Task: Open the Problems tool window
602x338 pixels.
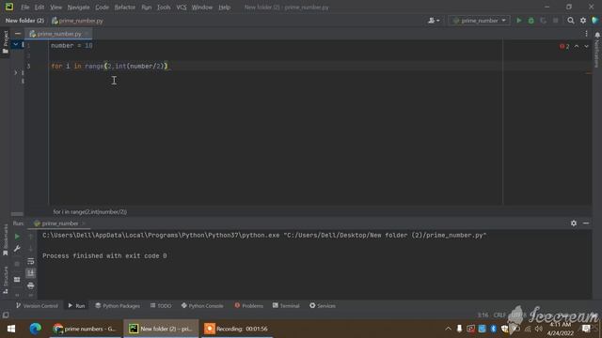Action: (x=248, y=305)
